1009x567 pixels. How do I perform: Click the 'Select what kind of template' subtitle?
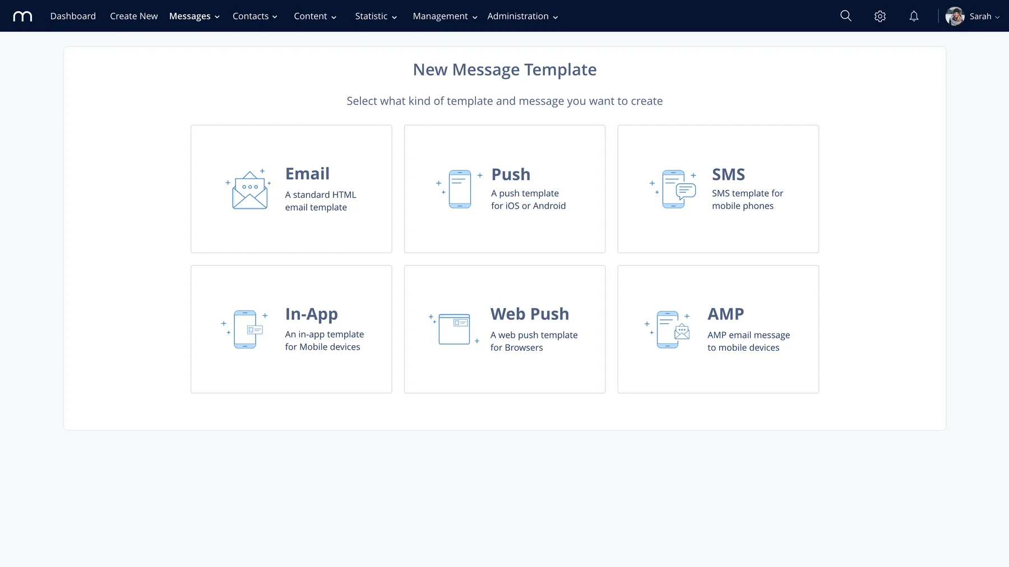click(x=504, y=101)
